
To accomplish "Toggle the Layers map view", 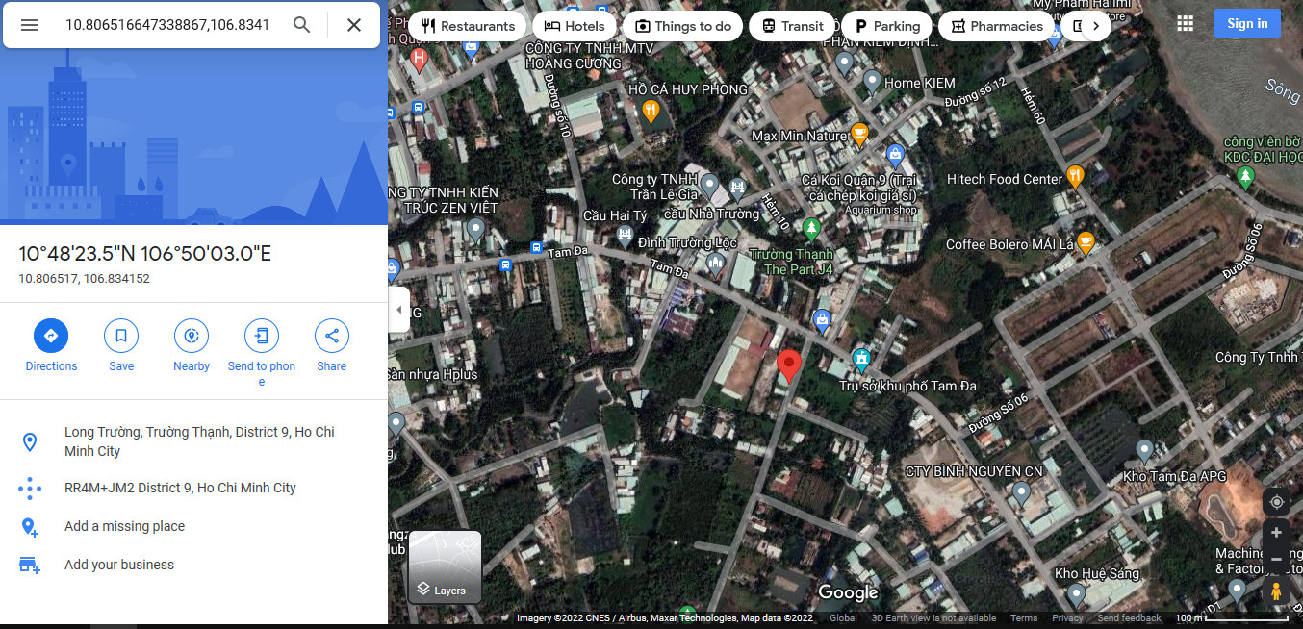I will (445, 566).
